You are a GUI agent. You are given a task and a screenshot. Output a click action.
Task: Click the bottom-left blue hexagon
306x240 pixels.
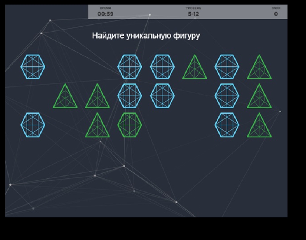pos(33,125)
